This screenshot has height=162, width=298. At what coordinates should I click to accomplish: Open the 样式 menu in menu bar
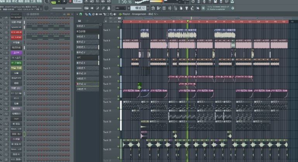14,2
